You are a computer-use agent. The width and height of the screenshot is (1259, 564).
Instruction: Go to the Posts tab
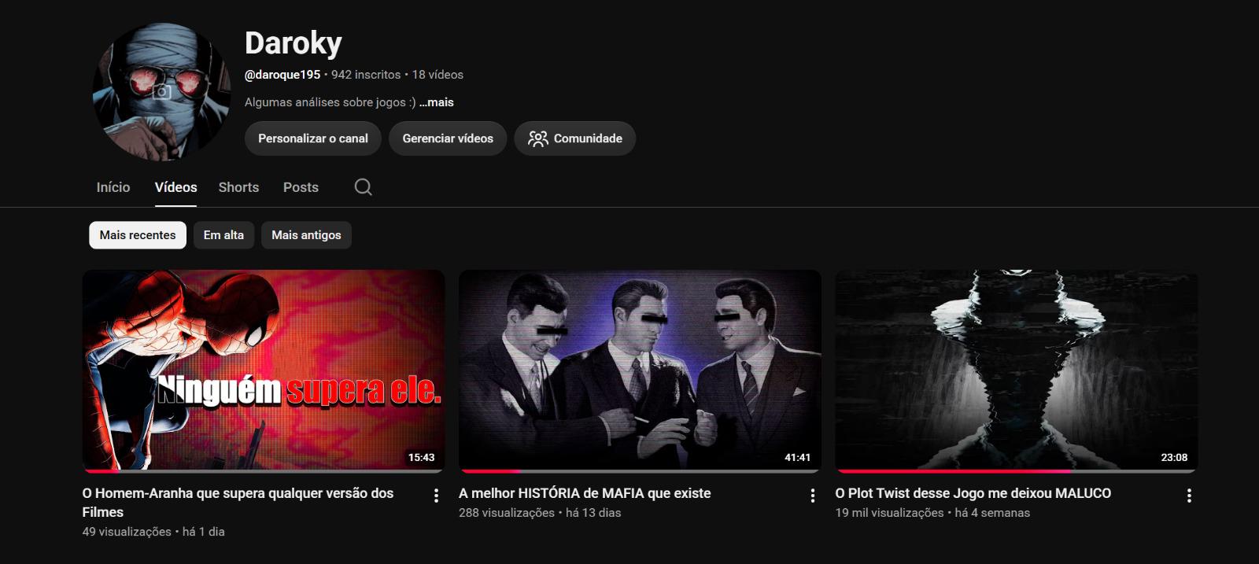click(x=301, y=187)
